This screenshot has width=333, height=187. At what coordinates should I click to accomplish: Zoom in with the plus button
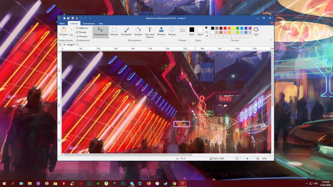[x=258, y=158]
